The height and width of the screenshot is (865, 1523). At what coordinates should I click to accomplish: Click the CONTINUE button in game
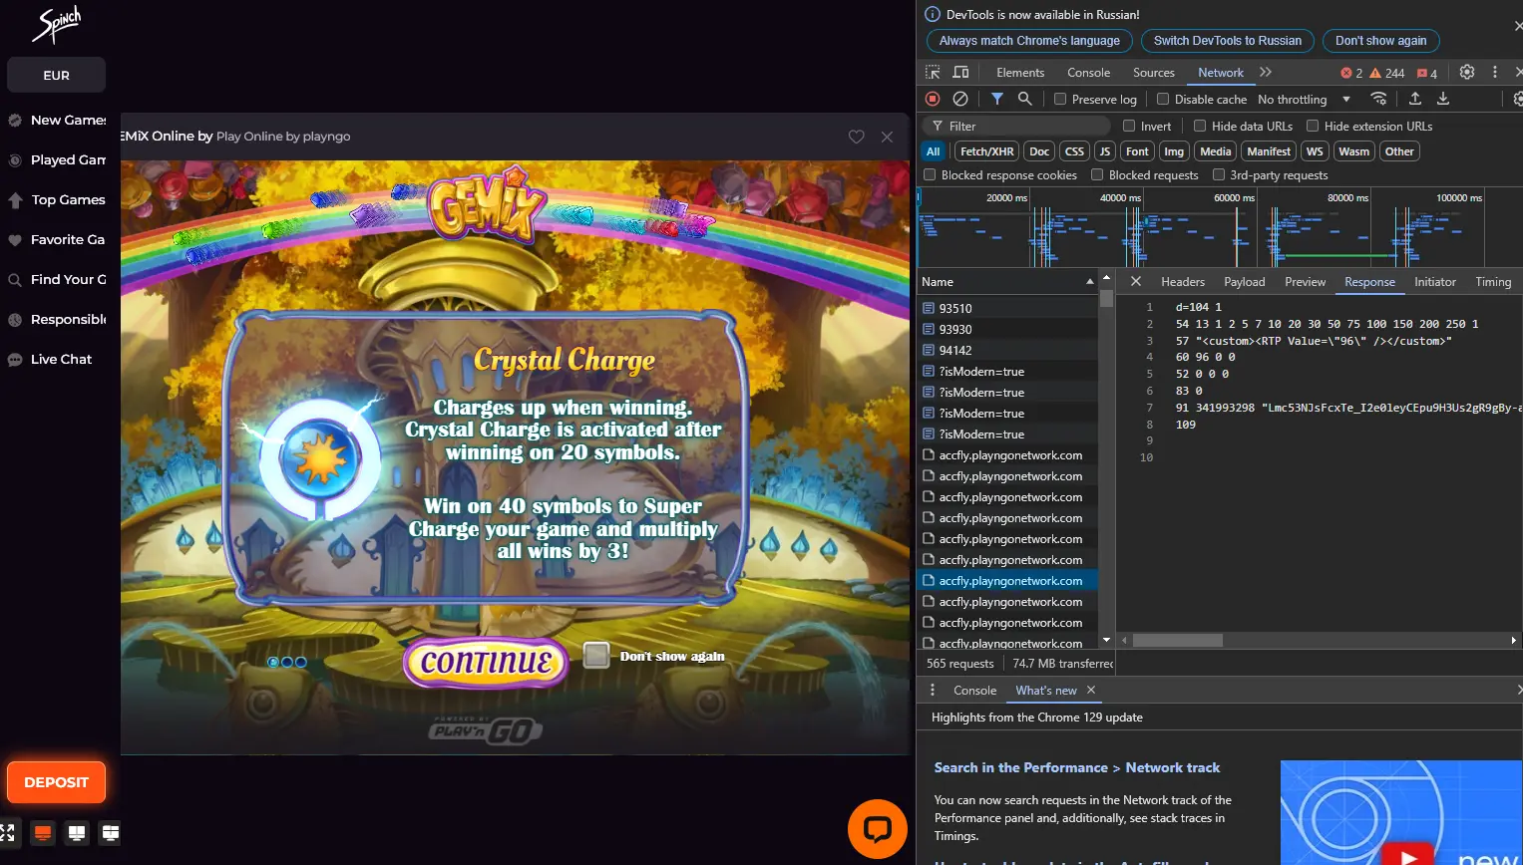tap(486, 662)
